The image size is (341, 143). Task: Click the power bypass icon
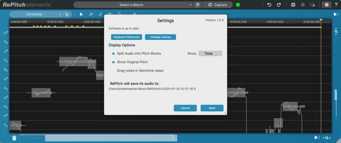[303, 5]
